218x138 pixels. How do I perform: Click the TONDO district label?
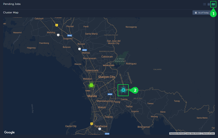tap(88, 91)
